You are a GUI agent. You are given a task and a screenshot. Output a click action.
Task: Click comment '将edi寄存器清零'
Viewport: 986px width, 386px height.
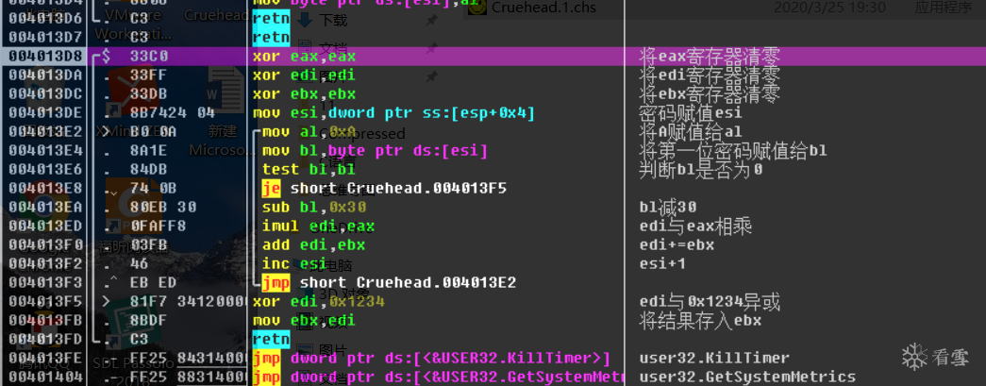pyautogui.click(x=710, y=75)
